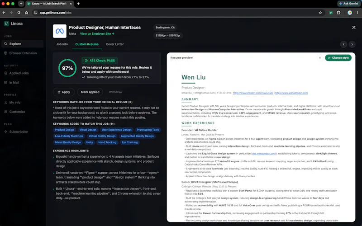The image size is (362, 226).
Task: Download the resume preview
Action: point(320,58)
